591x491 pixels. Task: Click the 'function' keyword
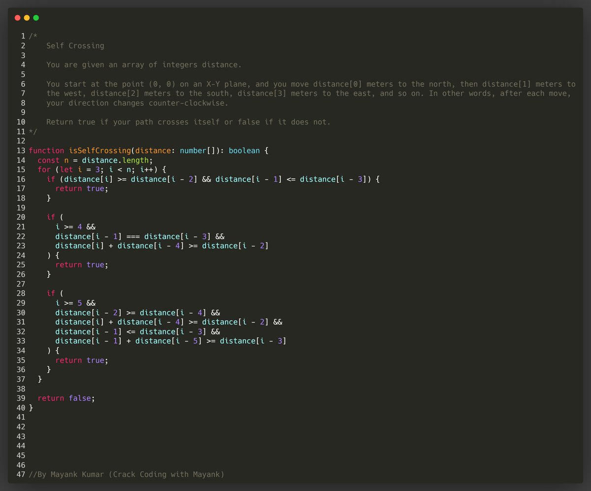point(46,150)
